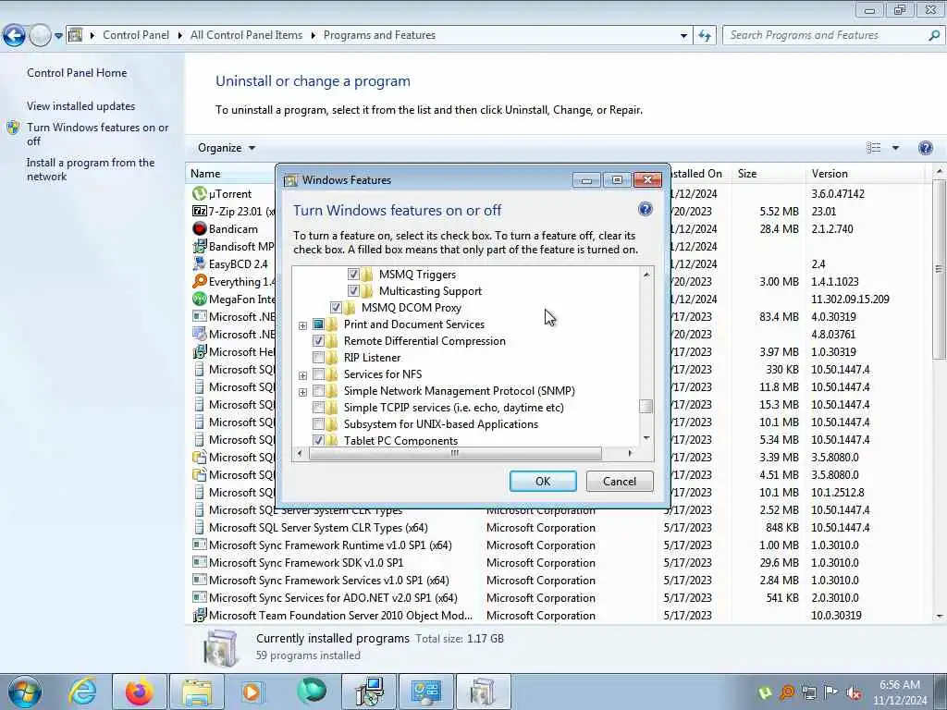
Task: Click the red-crossed volume tray icon
Action: click(854, 693)
